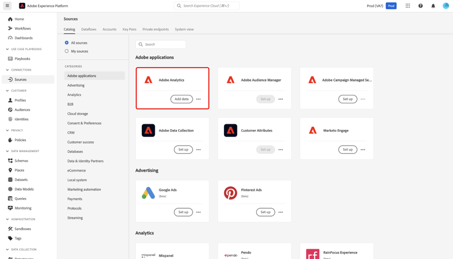Collapse the Connections section
This screenshot has width=453, height=259.
(7, 70)
